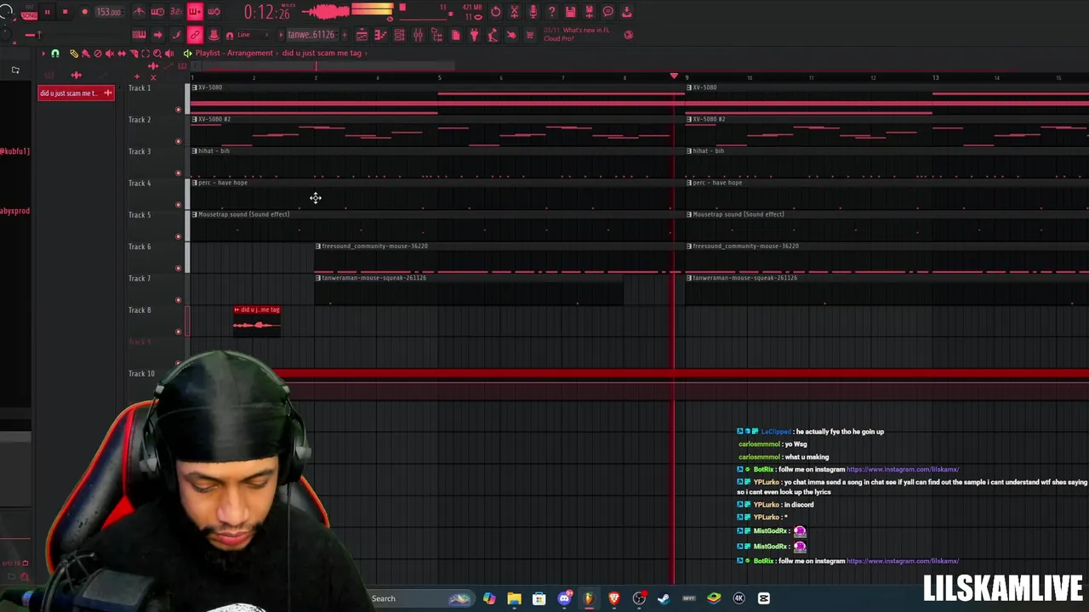Arm recording with the record button

(x=84, y=12)
